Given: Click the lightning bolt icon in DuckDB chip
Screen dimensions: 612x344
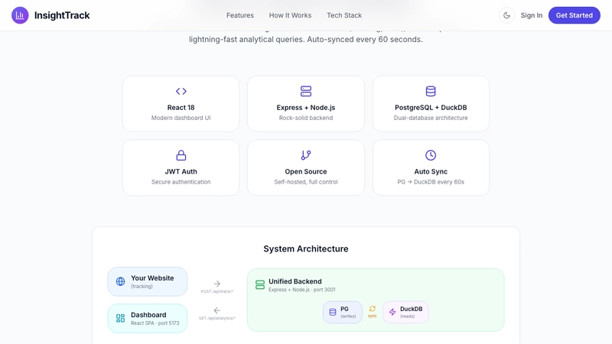Looking at the screenshot, I should coord(392,312).
